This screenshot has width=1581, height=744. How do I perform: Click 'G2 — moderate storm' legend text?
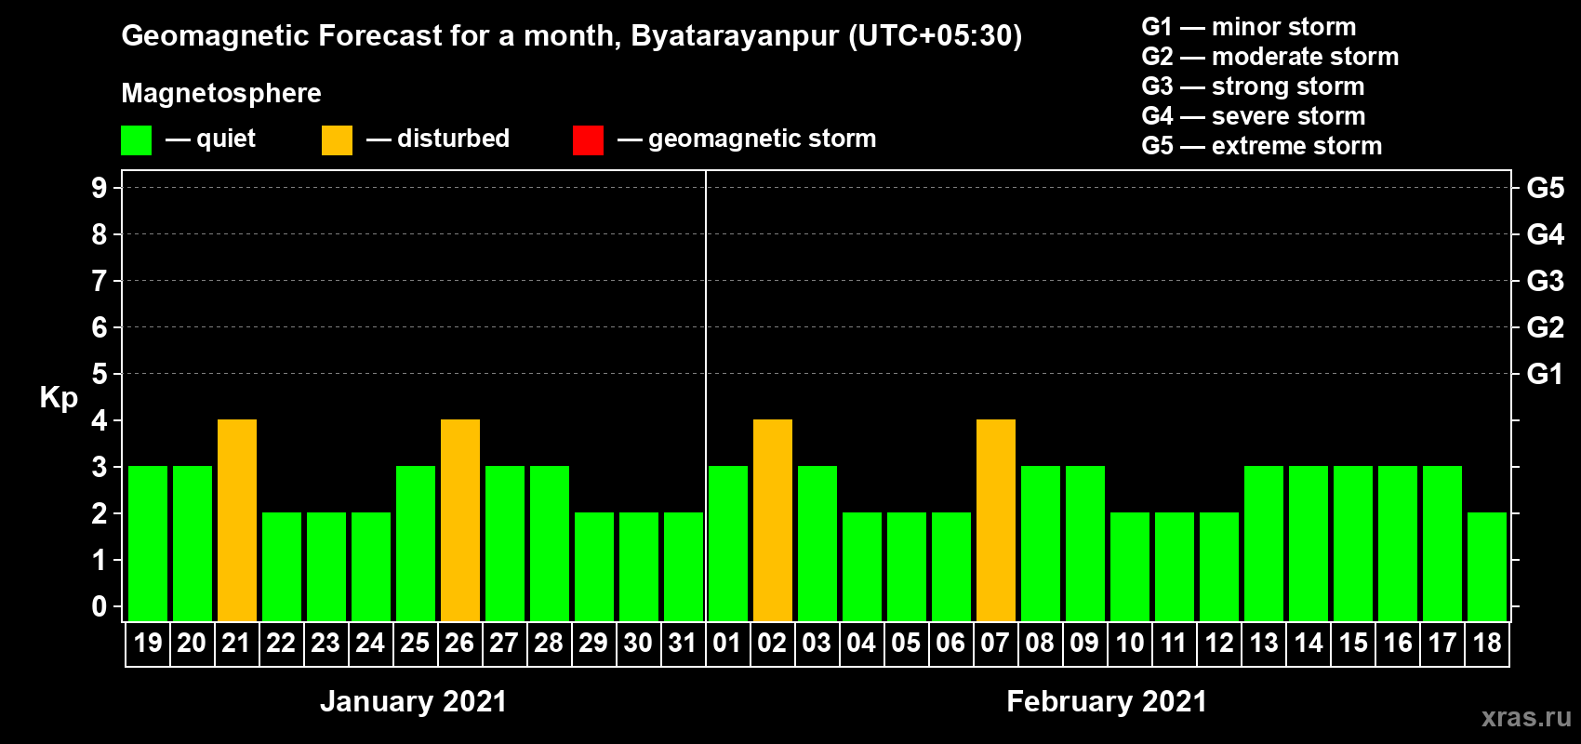(1270, 57)
